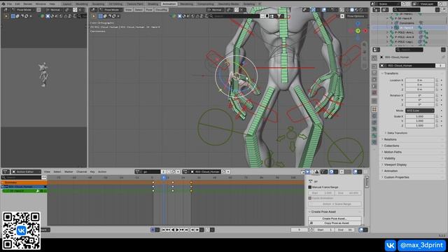Open the Armature data properties tab
Screen dimensions: 448x252
374,129
